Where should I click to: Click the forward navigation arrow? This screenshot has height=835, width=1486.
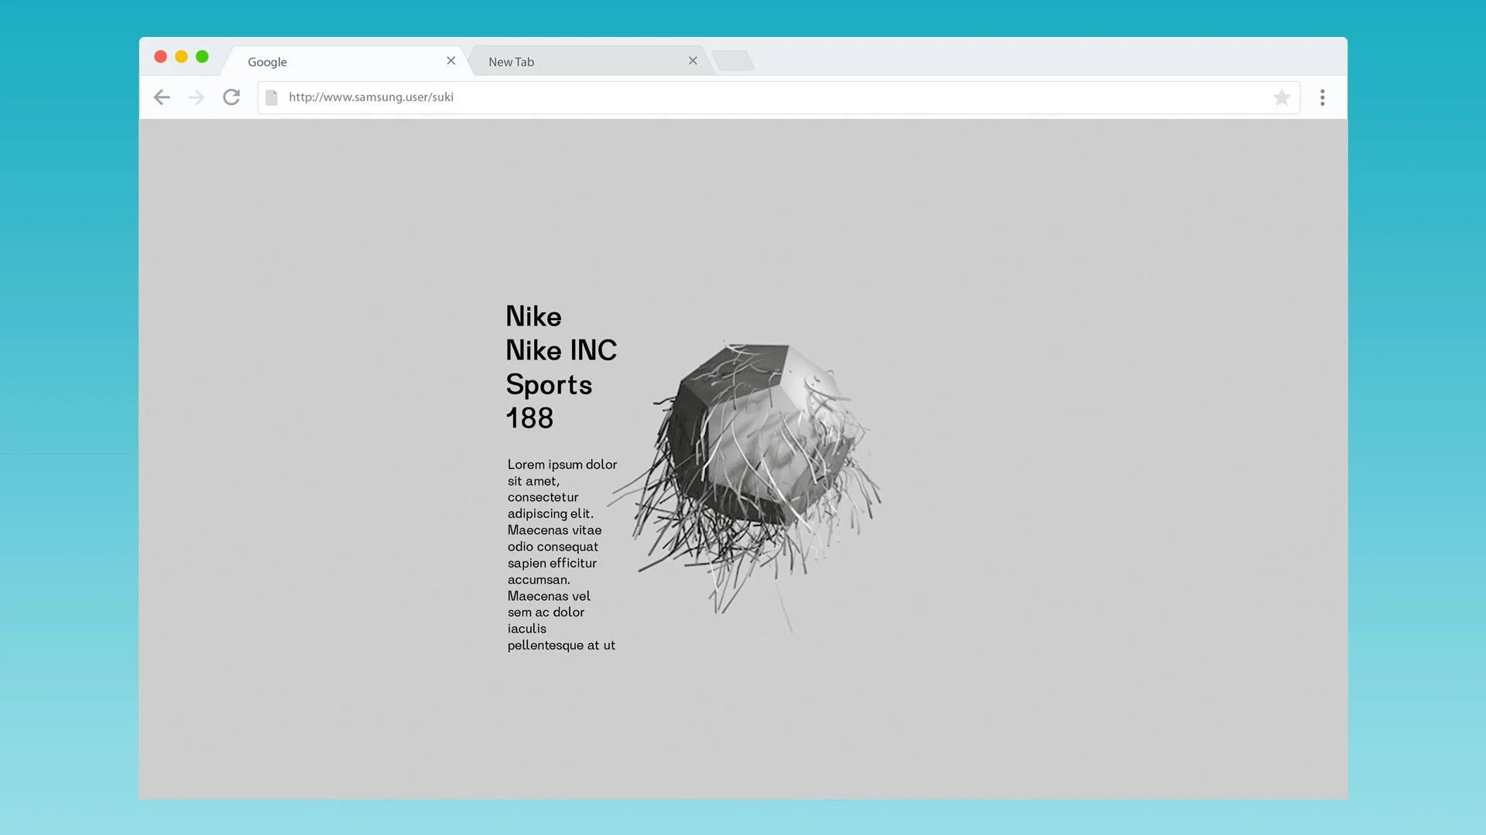pyautogui.click(x=196, y=97)
